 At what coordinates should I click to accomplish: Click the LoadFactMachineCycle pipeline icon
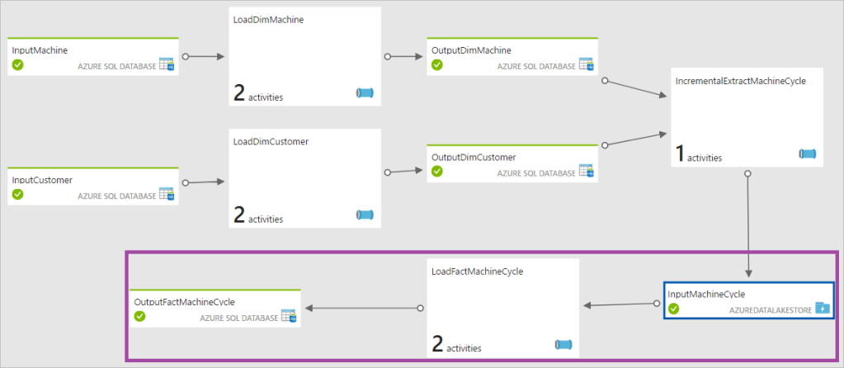point(563,345)
